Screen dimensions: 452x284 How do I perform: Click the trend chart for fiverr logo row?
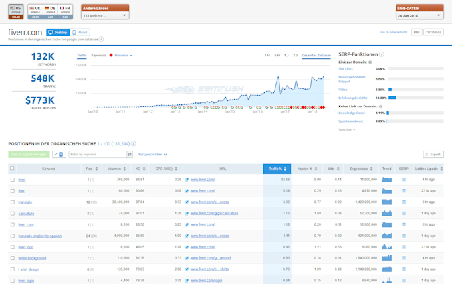[386, 247]
